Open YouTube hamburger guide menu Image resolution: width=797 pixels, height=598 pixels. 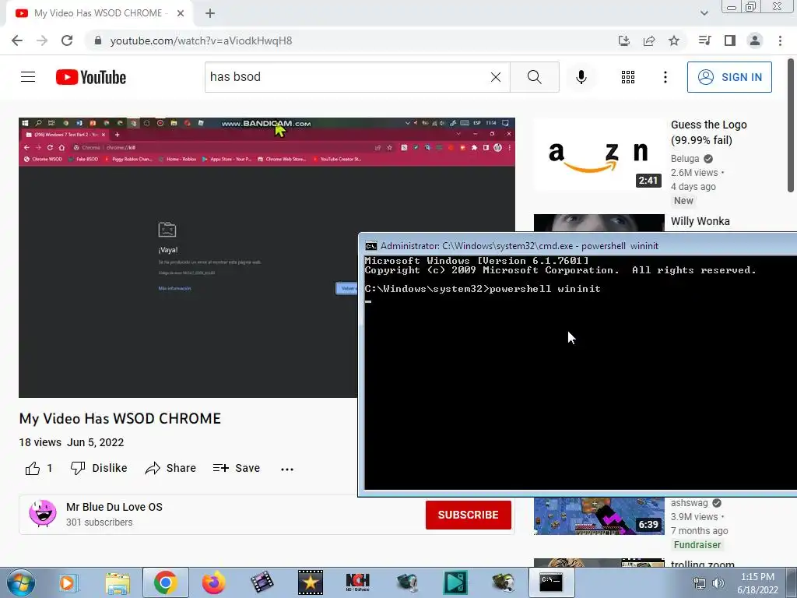point(28,77)
